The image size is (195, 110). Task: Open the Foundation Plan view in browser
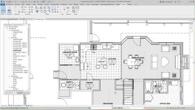click(x=17, y=49)
